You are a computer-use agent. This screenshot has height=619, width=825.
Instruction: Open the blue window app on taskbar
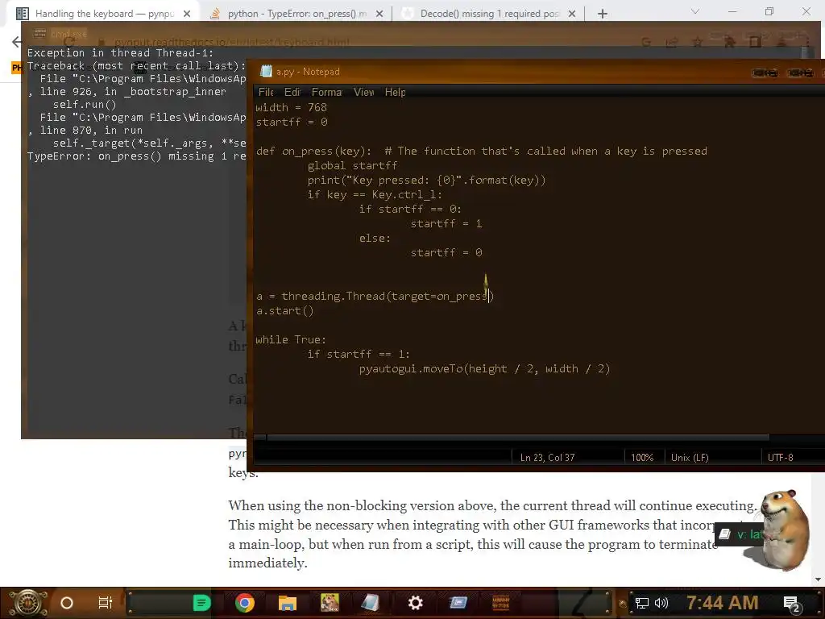[458, 603]
